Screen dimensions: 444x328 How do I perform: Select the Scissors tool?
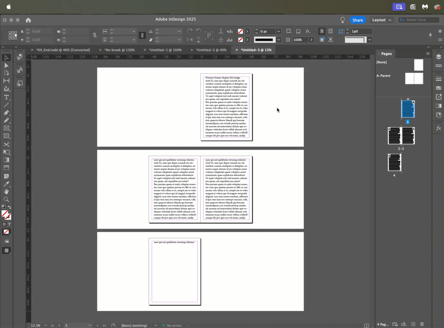pos(6,144)
